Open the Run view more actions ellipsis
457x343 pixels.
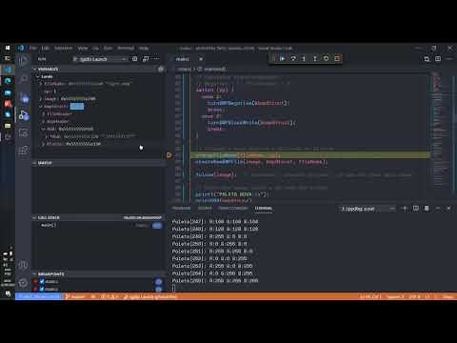(156, 59)
